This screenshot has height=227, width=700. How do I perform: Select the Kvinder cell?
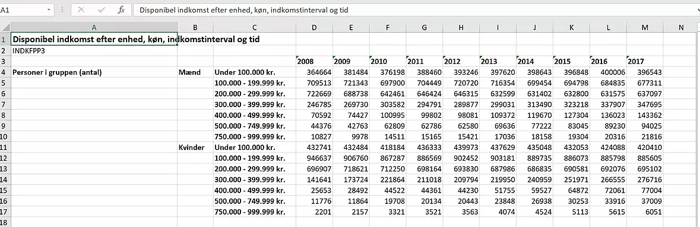pyautogui.click(x=195, y=148)
